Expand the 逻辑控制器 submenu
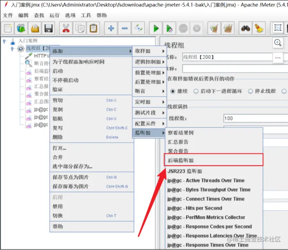 (149, 62)
